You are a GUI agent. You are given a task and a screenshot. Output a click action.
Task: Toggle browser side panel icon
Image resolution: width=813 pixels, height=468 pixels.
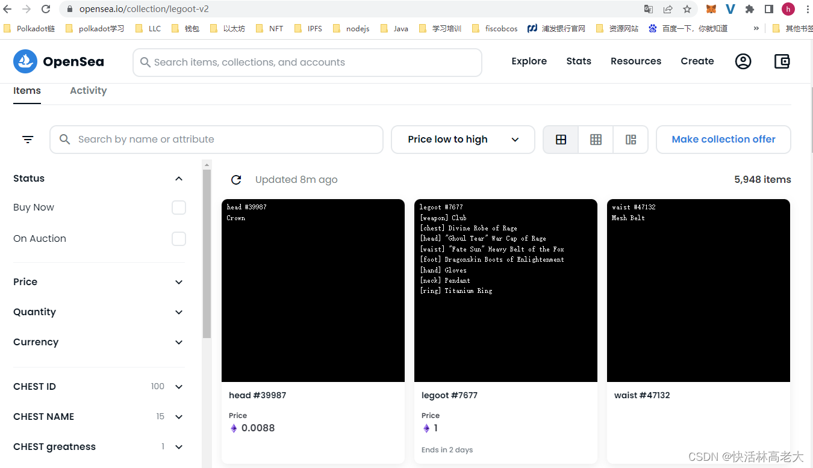pyautogui.click(x=769, y=9)
